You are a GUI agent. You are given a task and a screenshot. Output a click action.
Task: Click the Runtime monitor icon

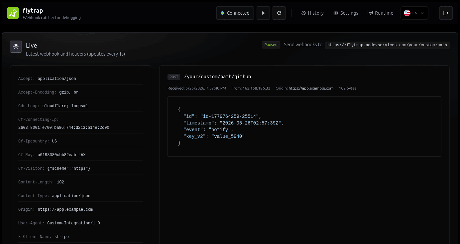click(370, 13)
